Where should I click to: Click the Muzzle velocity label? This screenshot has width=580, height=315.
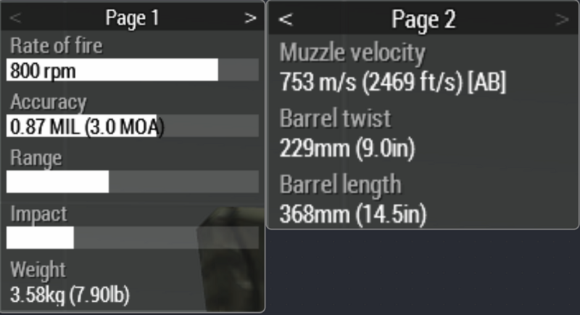coord(352,53)
